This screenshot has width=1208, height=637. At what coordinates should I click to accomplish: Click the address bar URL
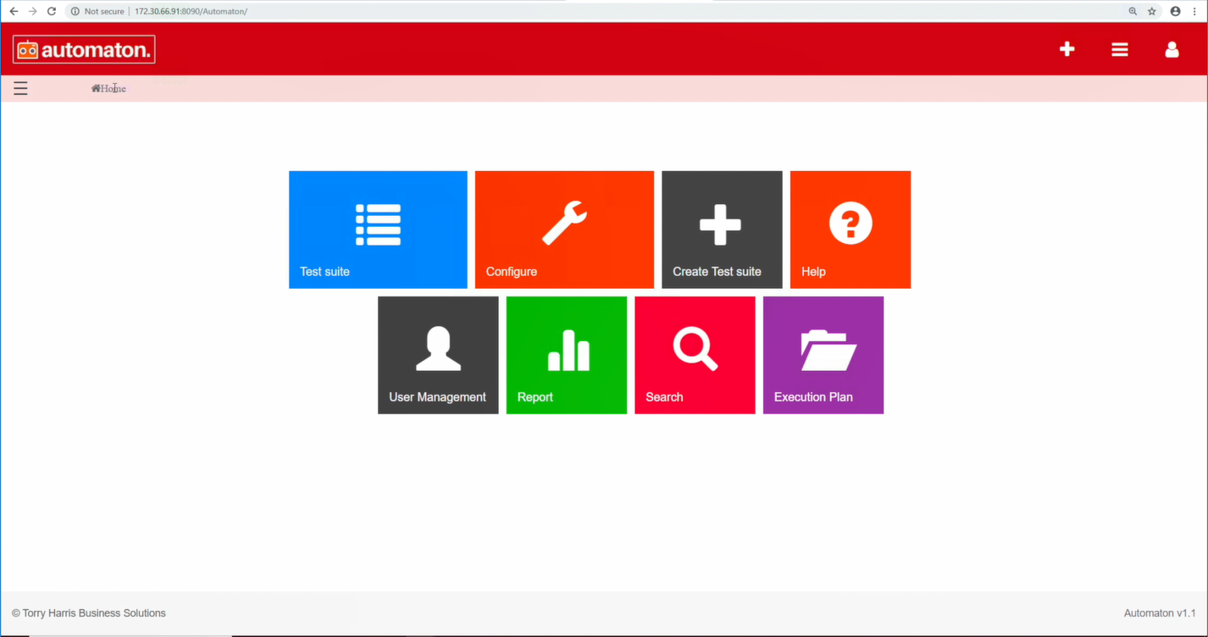point(191,11)
